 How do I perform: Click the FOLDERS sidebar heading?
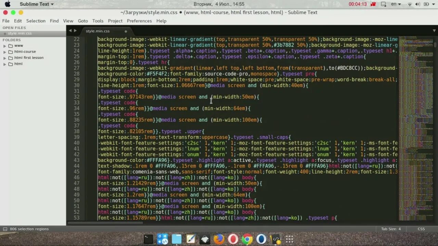tap(12, 40)
